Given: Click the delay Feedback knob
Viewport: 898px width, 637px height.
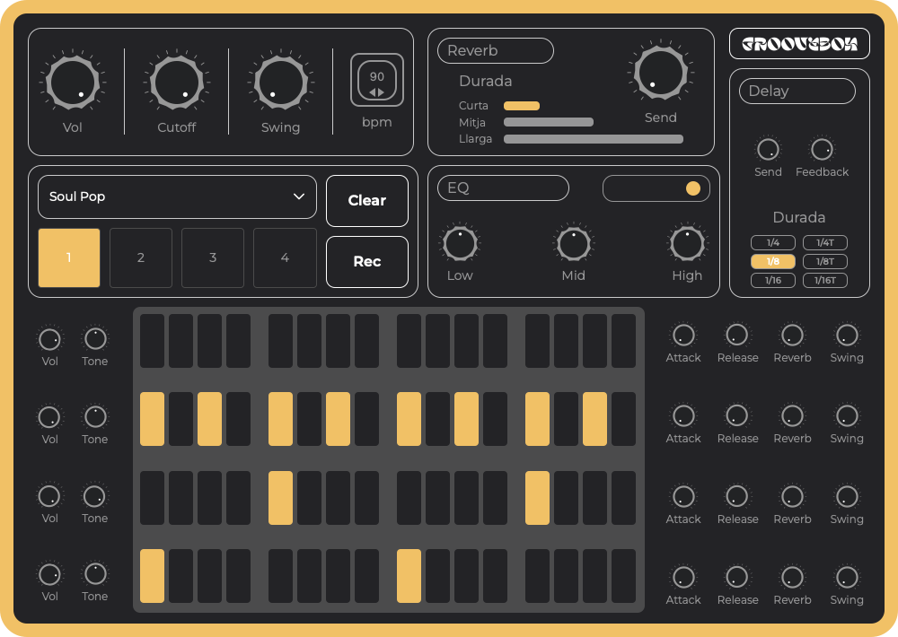Looking at the screenshot, I should [x=822, y=148].
